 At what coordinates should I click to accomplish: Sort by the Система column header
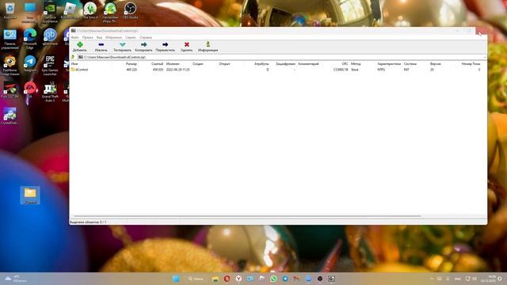click(x=410, y=64)
